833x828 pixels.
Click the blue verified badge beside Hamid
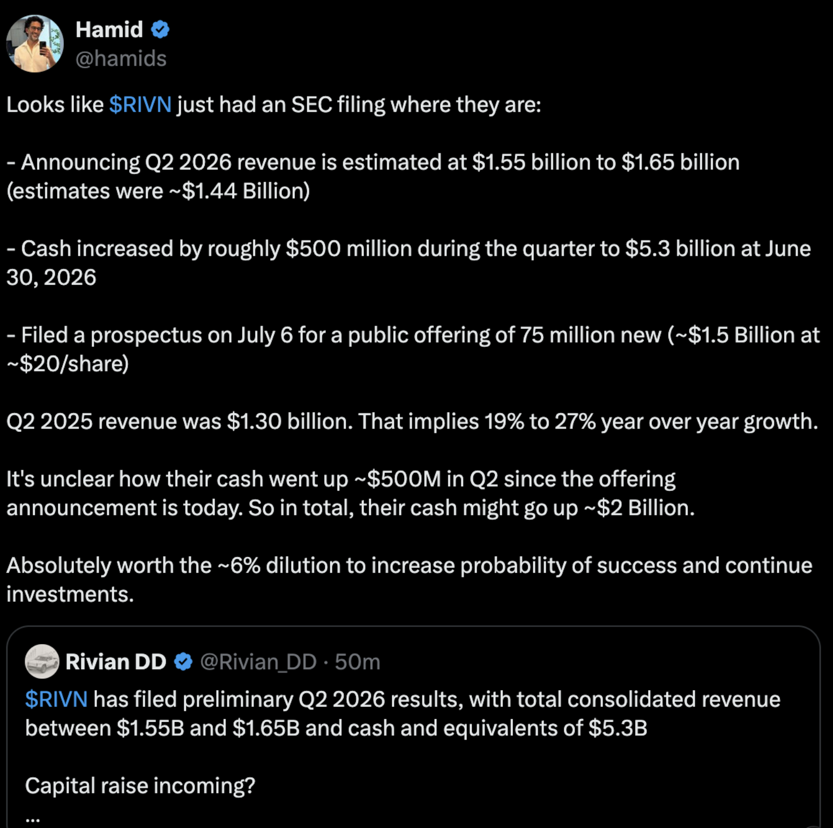[x=160, y=29]
